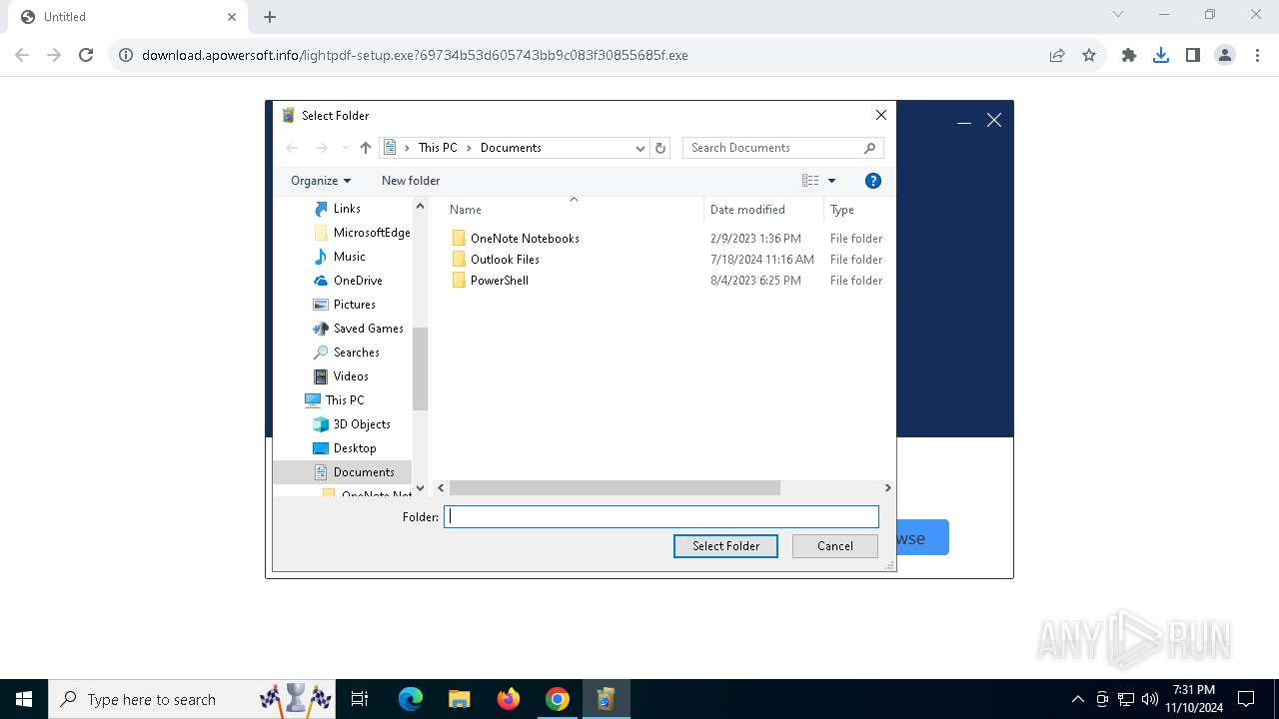The width and height of the screenshot is (1279, 719).
Task: Select Music in navigation pane
Action: [x=349, y=257]
